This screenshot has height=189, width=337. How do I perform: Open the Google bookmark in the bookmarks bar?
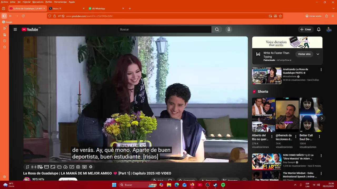coord(7,22)
